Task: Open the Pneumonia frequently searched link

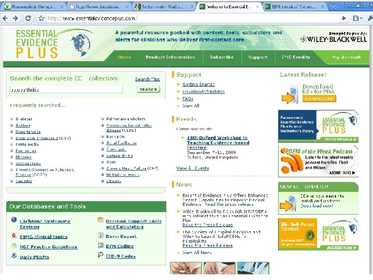Action: [x=26, y=151]
